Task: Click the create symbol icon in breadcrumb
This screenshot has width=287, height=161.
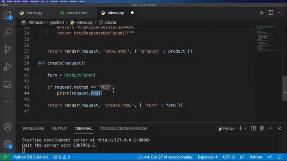Action: pos(100,22)
